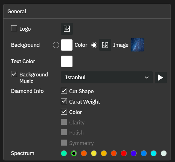
Task: Pick the cyan spectrum color
Action: click(153, 153)
